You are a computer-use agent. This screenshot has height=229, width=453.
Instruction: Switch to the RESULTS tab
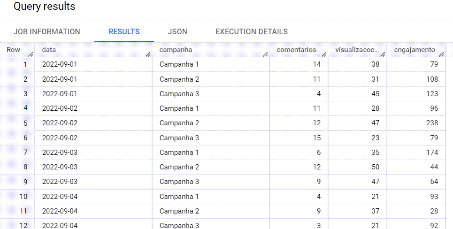[124, 32]
